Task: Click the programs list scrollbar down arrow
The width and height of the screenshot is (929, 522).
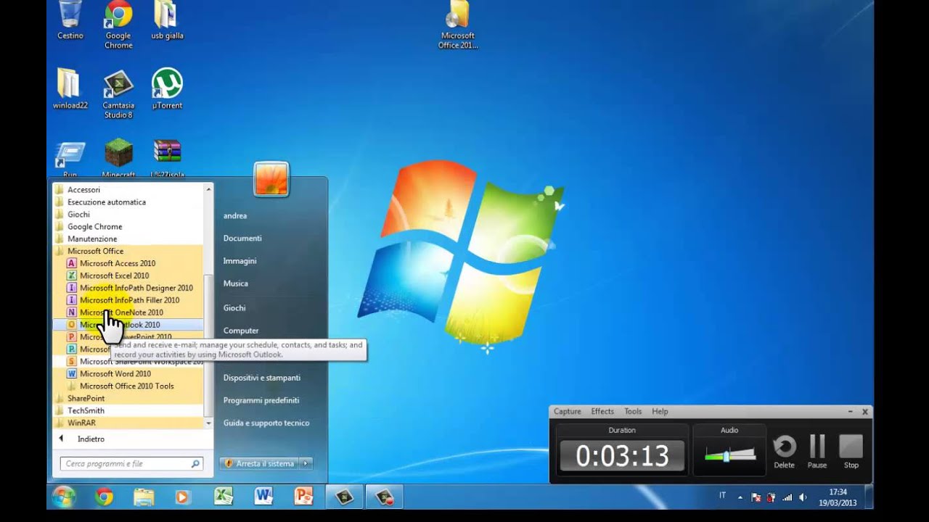Action: tap(208, 423)
